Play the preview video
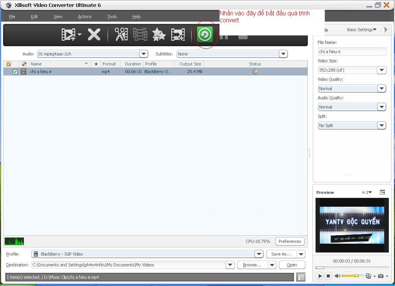395x286 pixels. pos(320,276)
